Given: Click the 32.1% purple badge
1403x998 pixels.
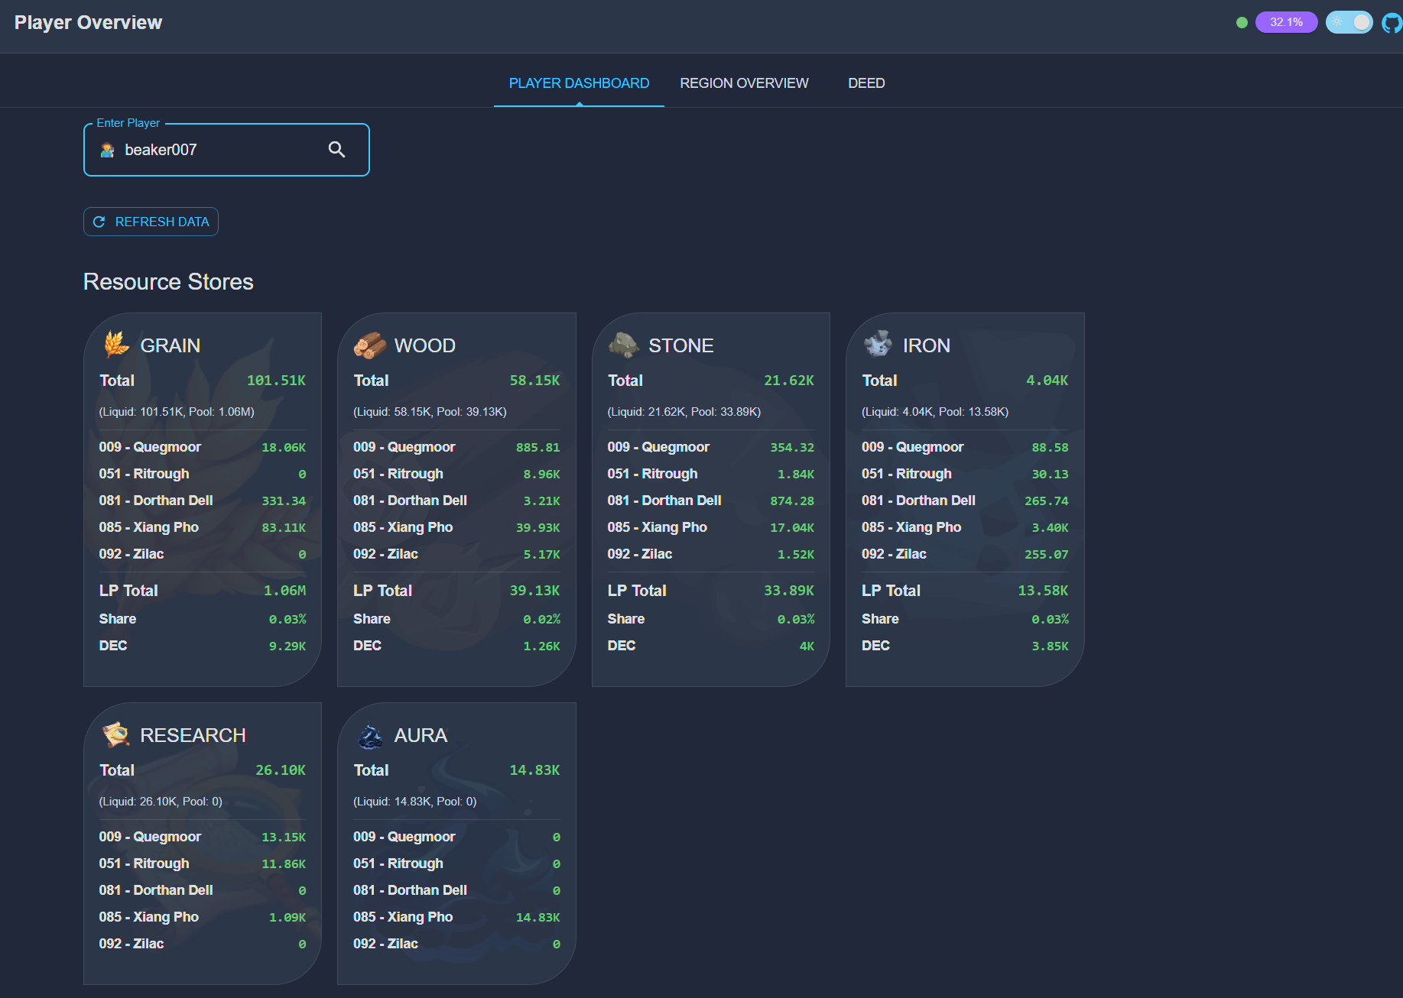Looking at the screenshot, I should pyautogui.click(x=1286, y=22).
